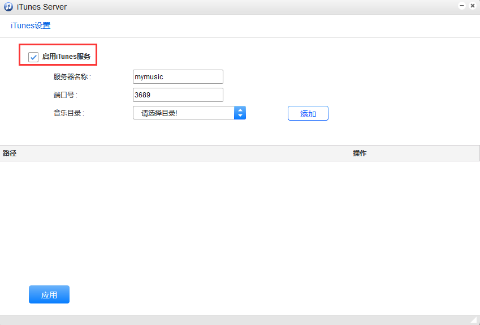This screenshot has height=325, width=480.
Task: Uncheck the 启用iTunes服务 checkbox
Action: point(33,57)
